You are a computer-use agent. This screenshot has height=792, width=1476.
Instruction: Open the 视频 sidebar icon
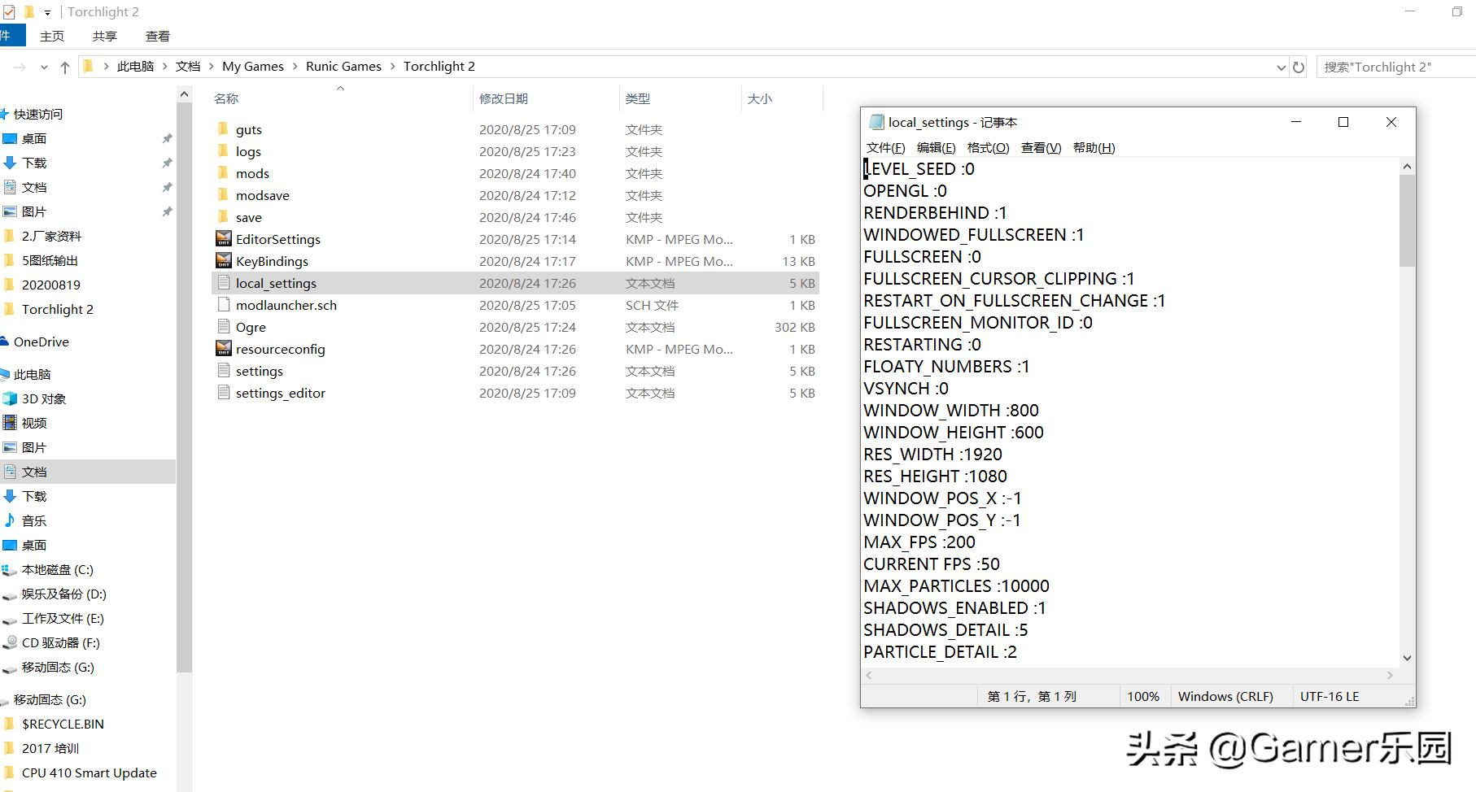(10, 423)
